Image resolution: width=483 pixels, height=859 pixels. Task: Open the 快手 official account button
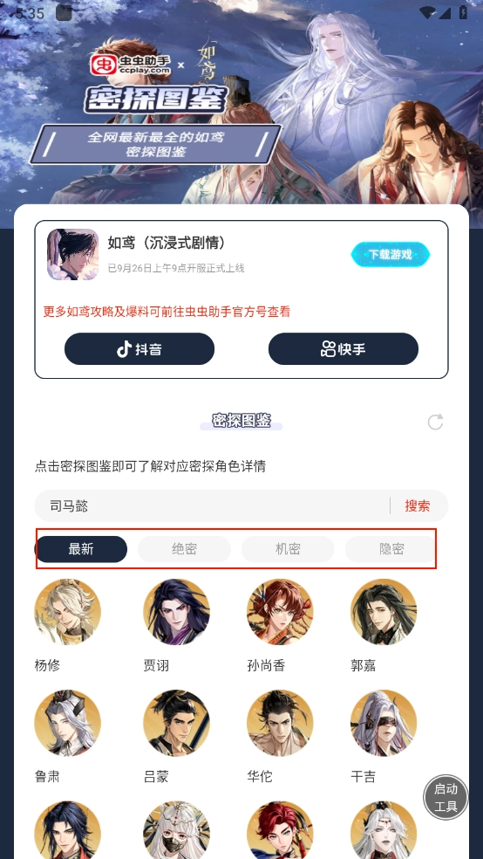[343, 349]
